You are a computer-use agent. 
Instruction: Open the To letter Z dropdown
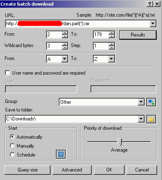[112, 59]
